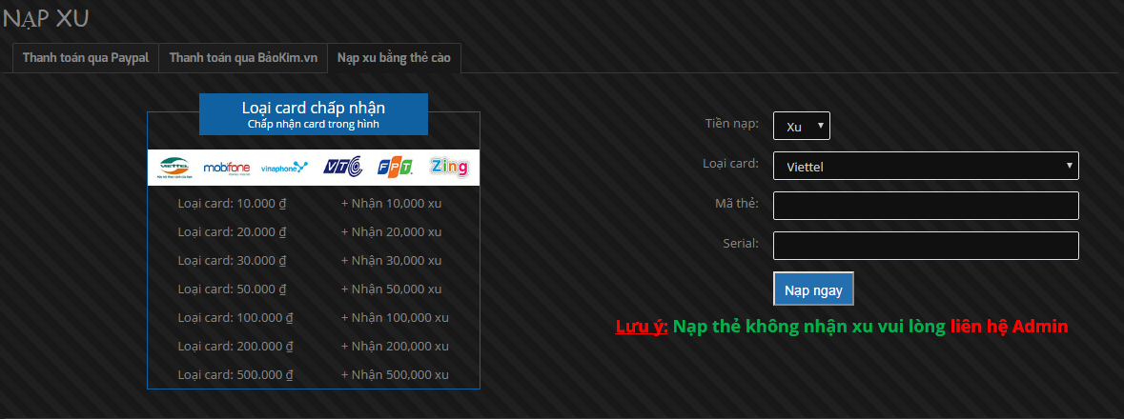Select the Nạp xu bằng thẻ cào tab
Screen dimensions: 1124x419
coord(395,58)
